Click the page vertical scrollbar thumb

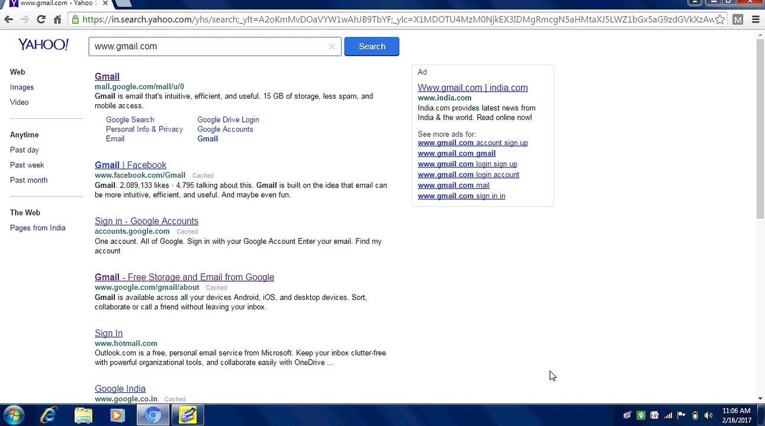pos(760,129)
